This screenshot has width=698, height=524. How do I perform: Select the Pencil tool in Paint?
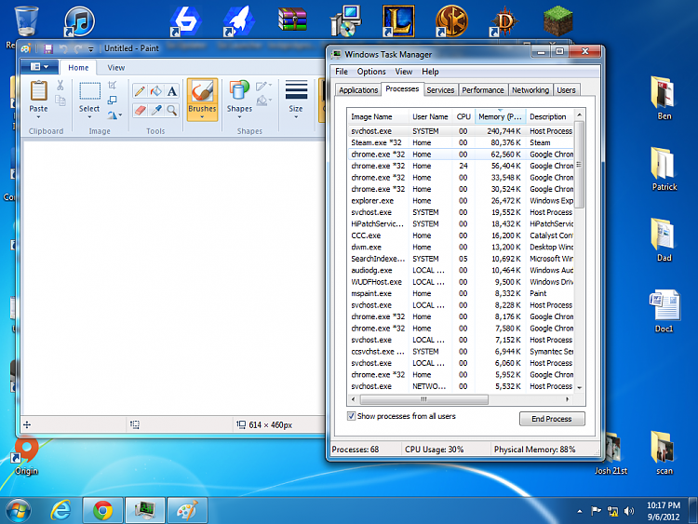click(x=140, y=92)
